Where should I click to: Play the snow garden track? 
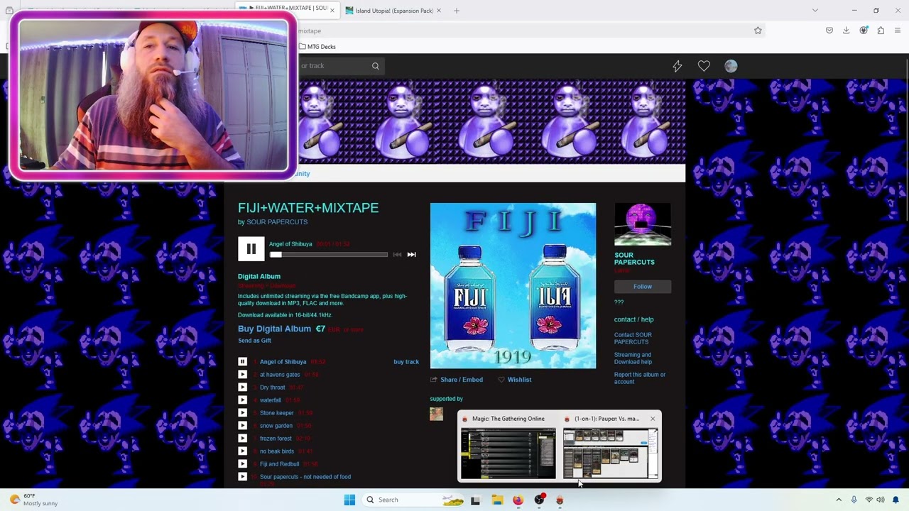[242, 426]
